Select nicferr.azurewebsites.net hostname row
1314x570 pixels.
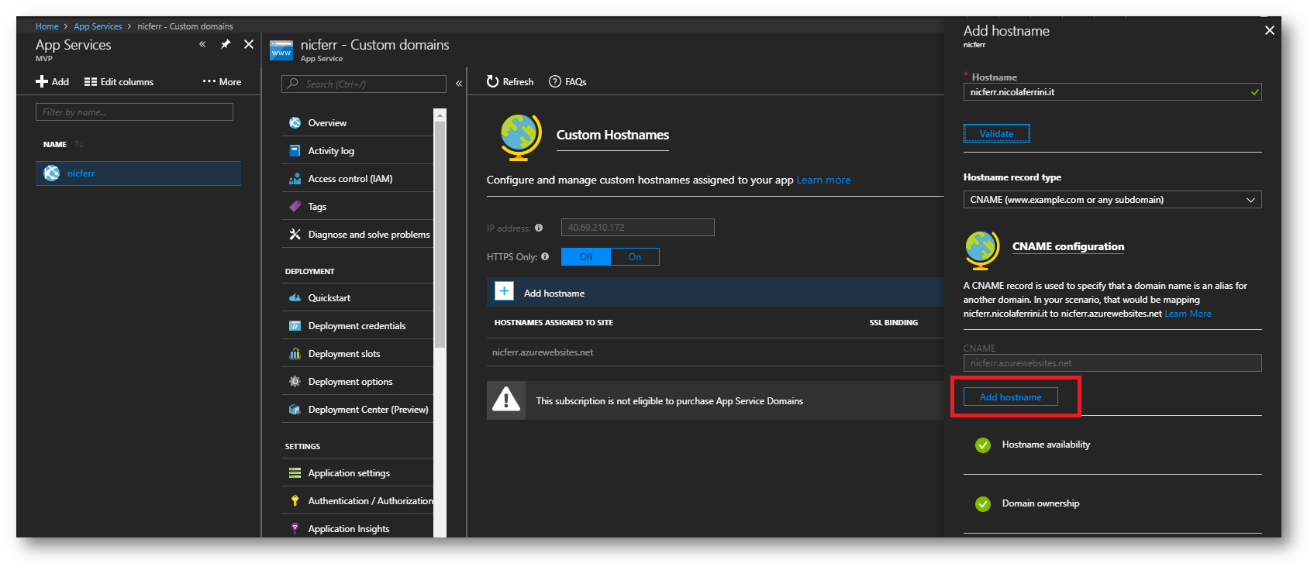pos(715,352)
